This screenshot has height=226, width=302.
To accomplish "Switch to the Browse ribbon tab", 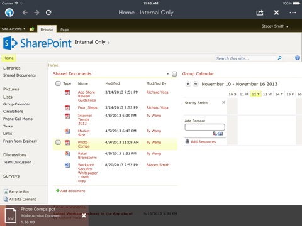I will 47,30.
